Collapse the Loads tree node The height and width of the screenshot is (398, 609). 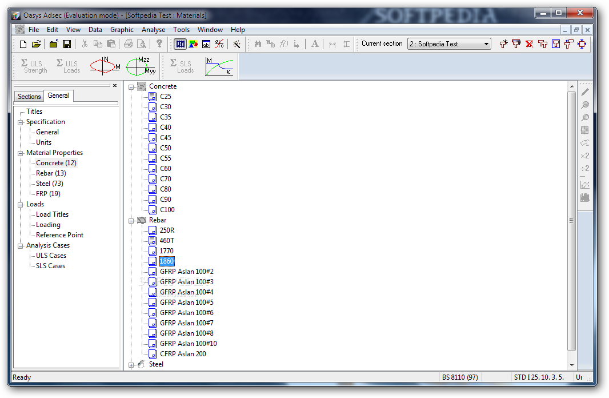click(x=20, y=205)
